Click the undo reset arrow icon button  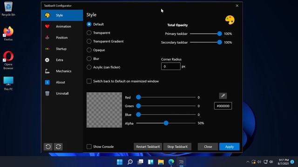[48, 147]
